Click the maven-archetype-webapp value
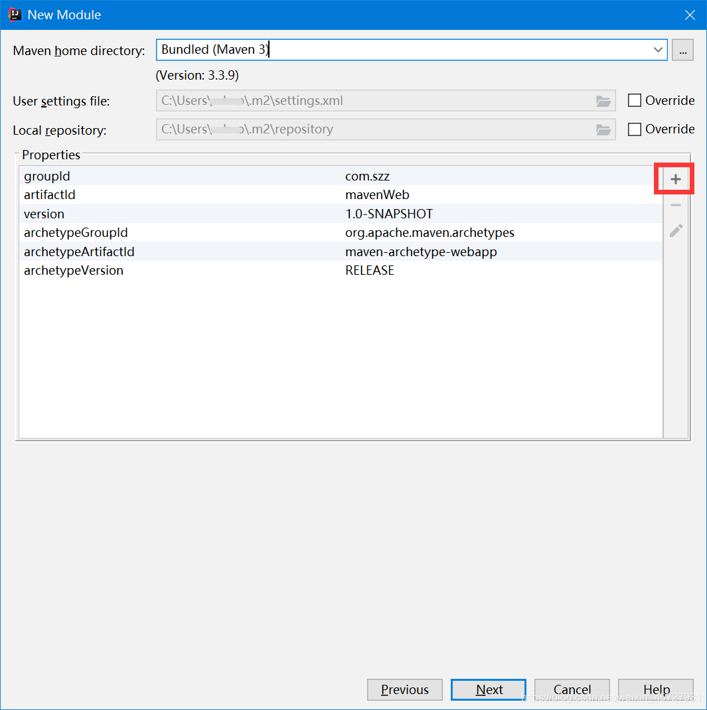 [421, 251]
